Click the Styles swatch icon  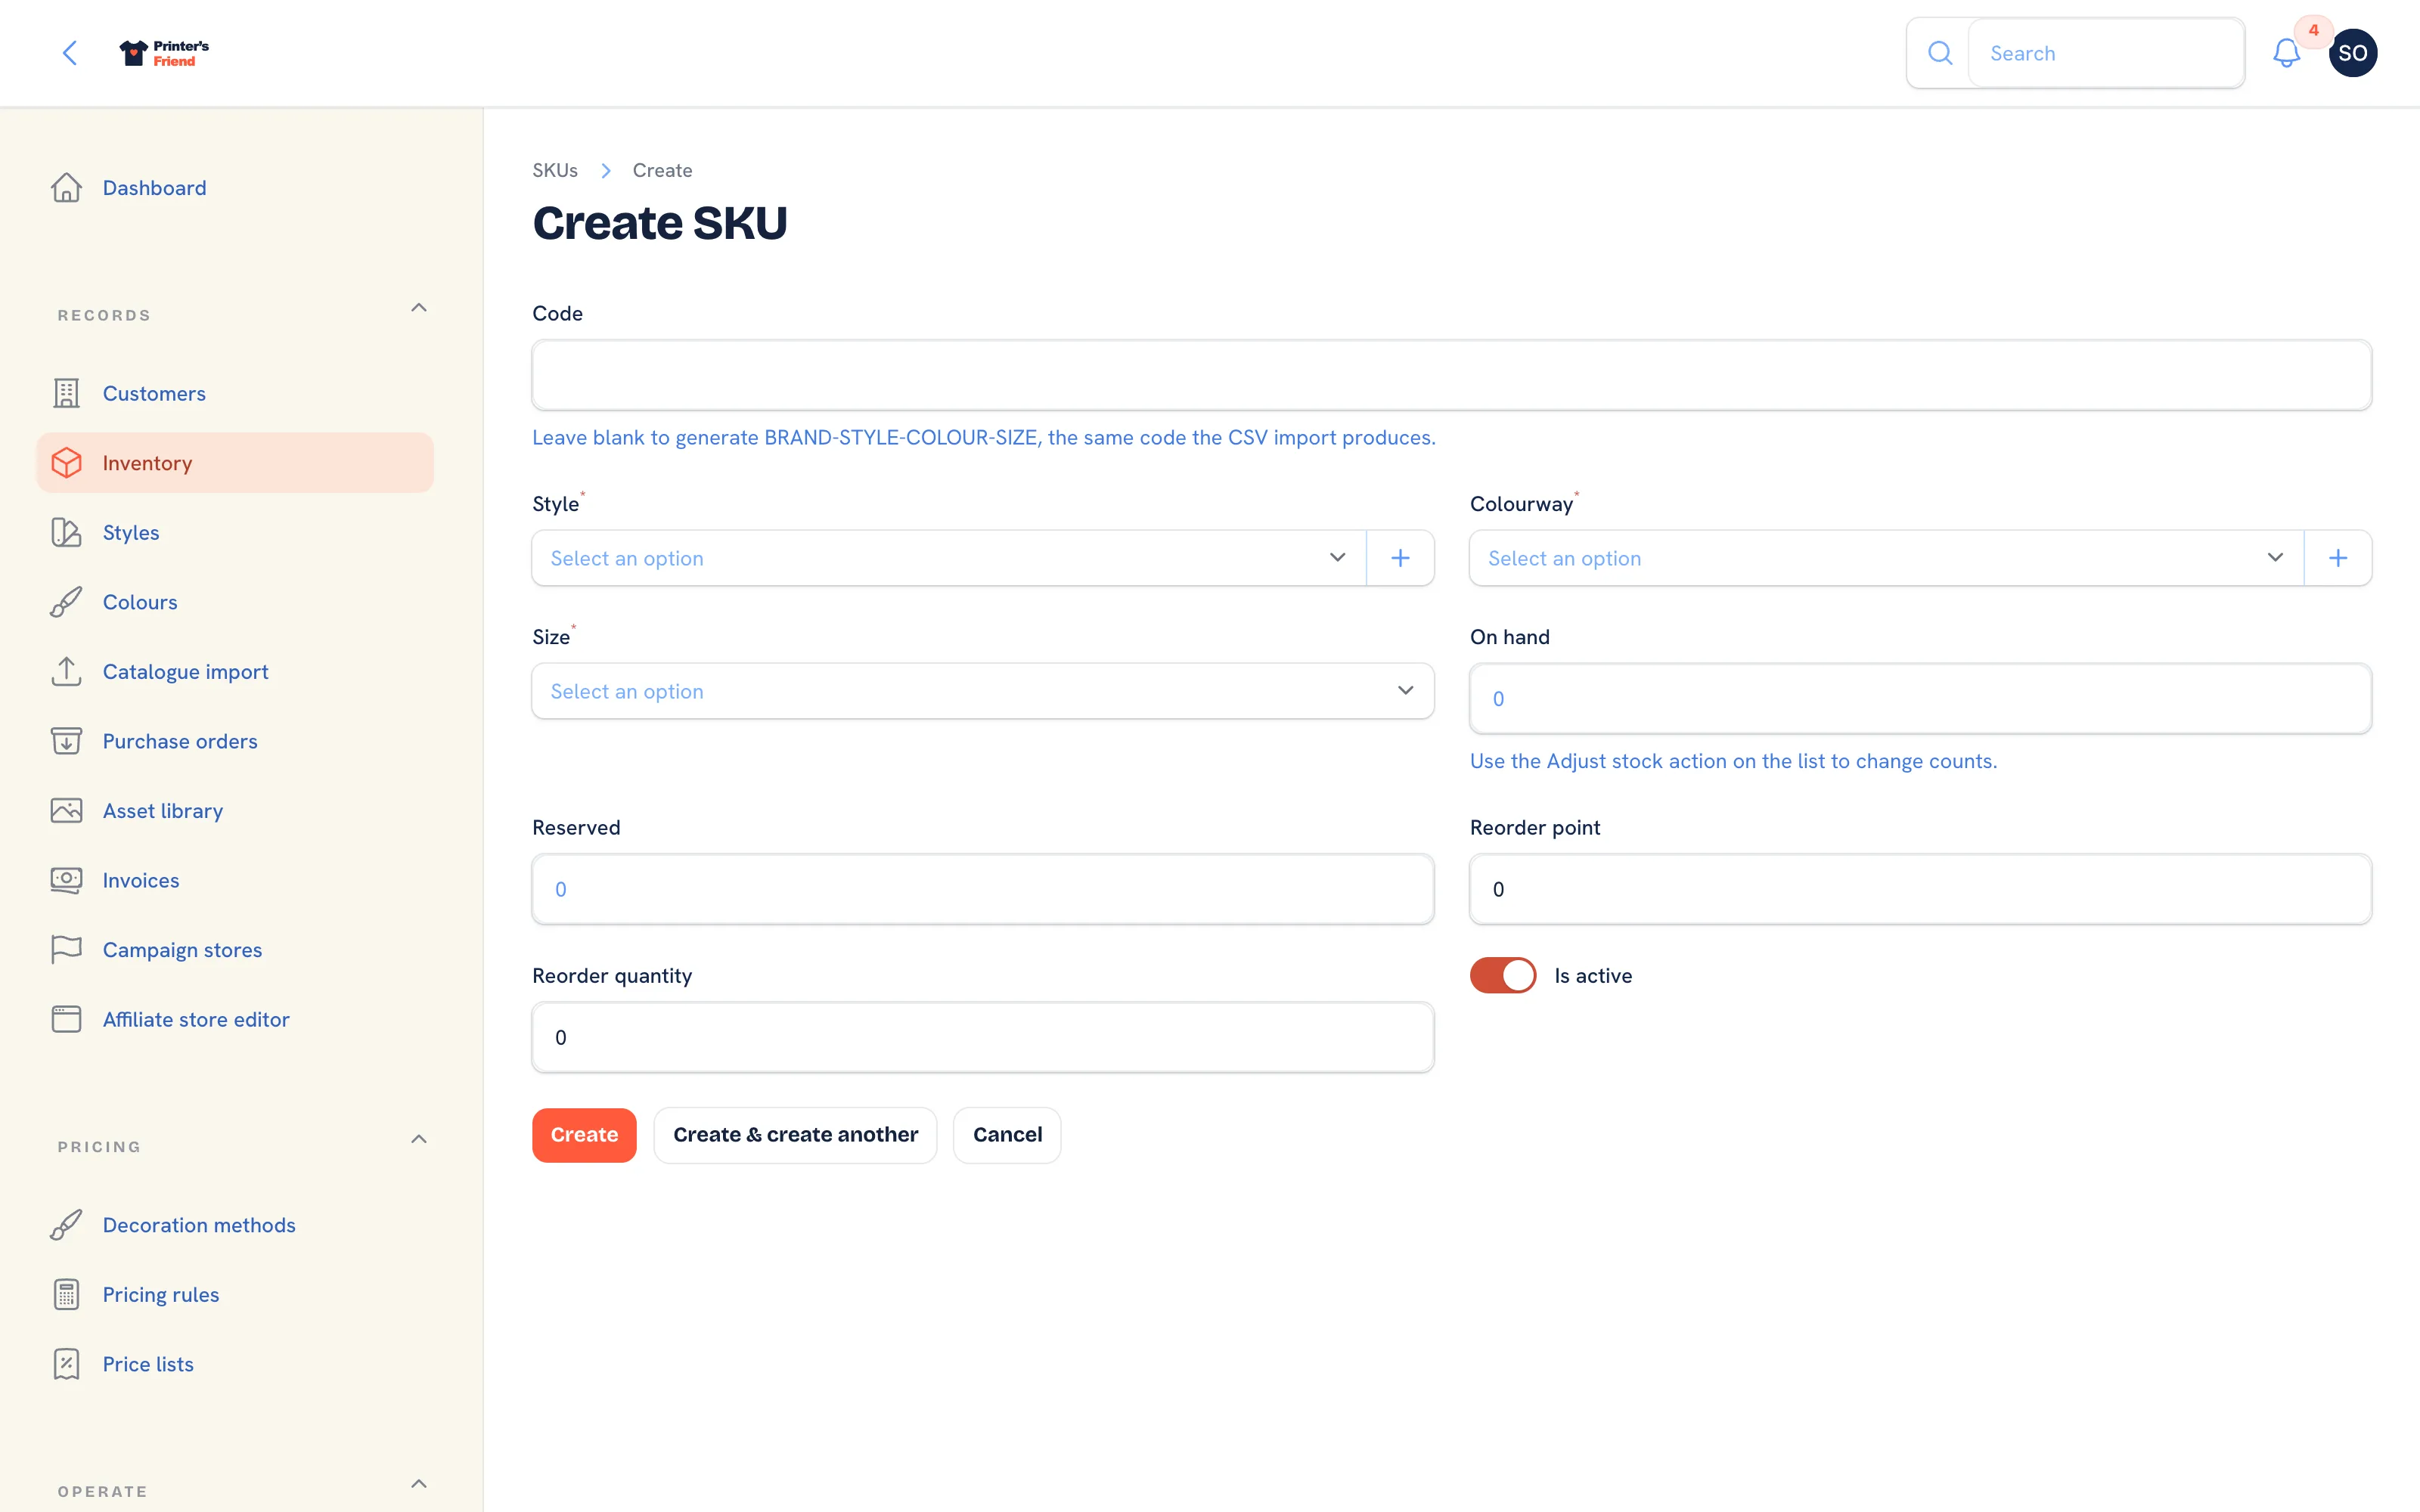[x=66, y=532]
